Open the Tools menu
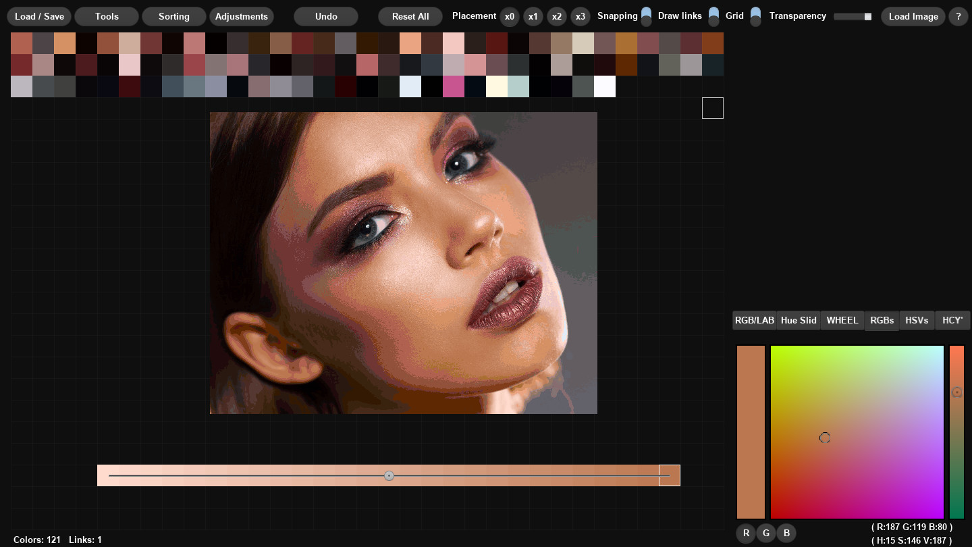The height and width of the screenshot is (547, 972). (106, 16)
